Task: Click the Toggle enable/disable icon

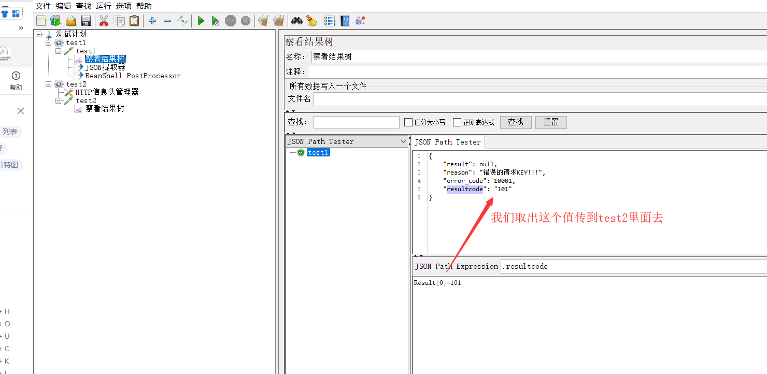Action: 182,21
